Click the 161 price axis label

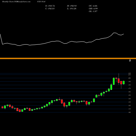pos(129,92)
